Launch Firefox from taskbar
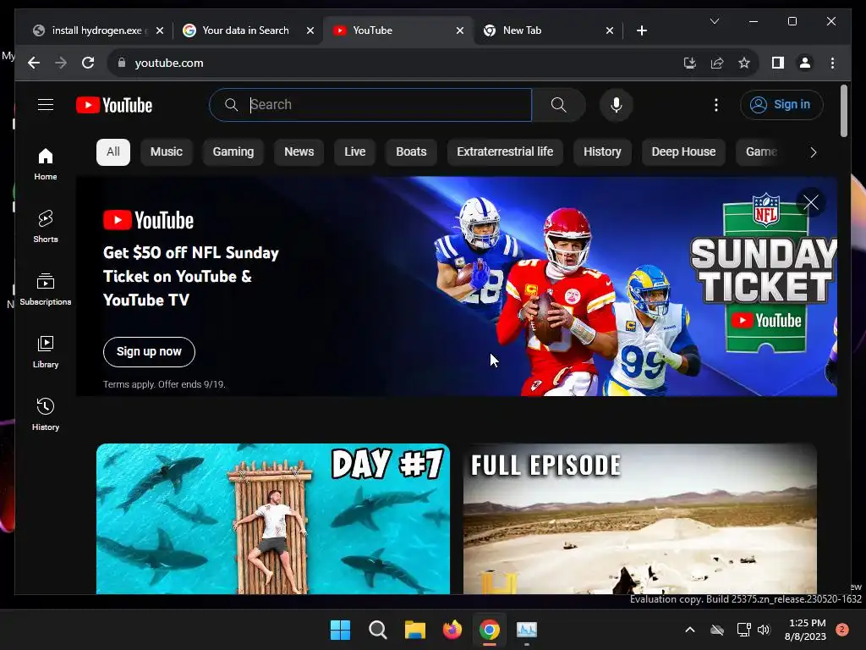This screenshot has width=866, height=650. tap(452, 630)
